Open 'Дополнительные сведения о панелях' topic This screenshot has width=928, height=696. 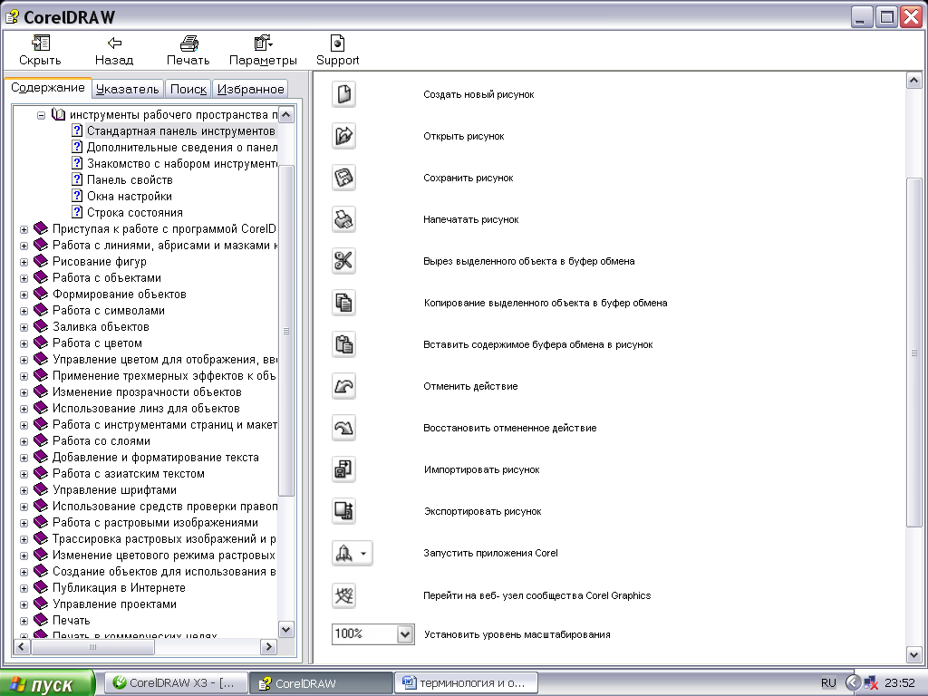click(x=181, y=148)
